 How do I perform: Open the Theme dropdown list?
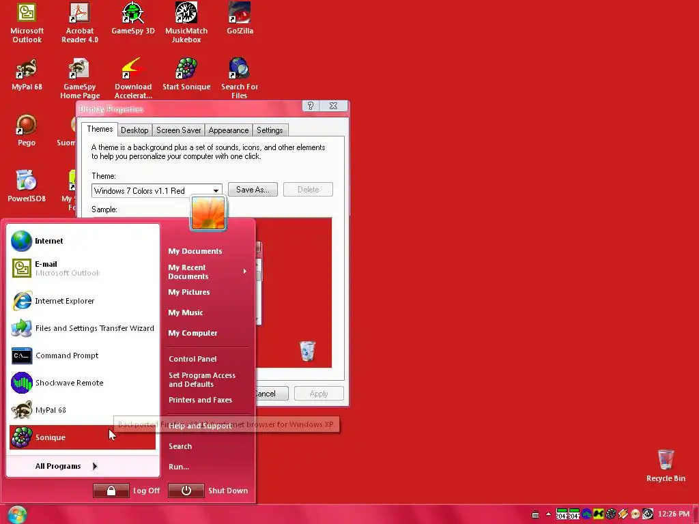[x=216, y=191]
